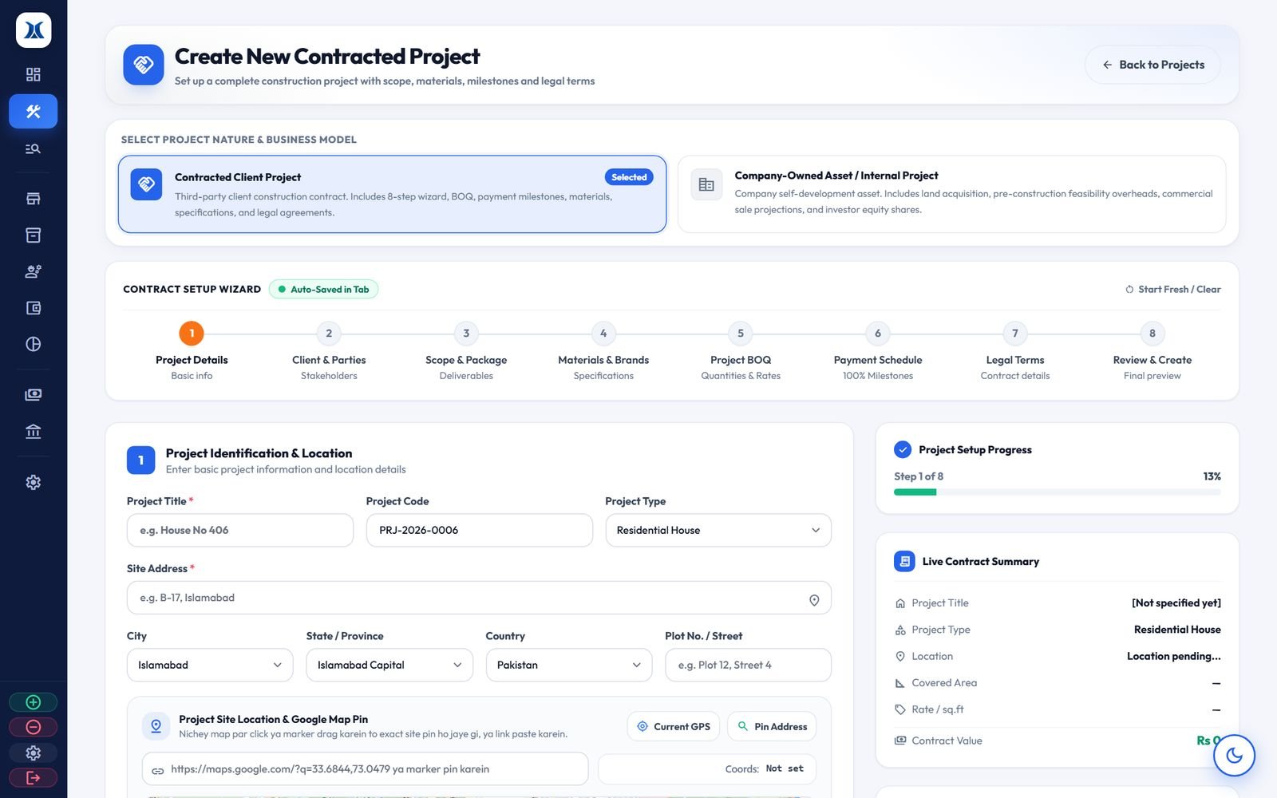Open the projects tools icon in sidebar
Viewport: 1277px width, 798px height.
click(x=33, y=112)
